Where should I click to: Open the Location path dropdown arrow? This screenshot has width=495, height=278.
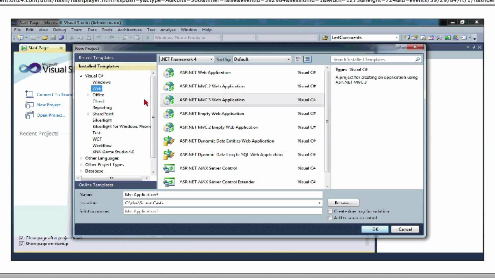click(x=319, y=203)
